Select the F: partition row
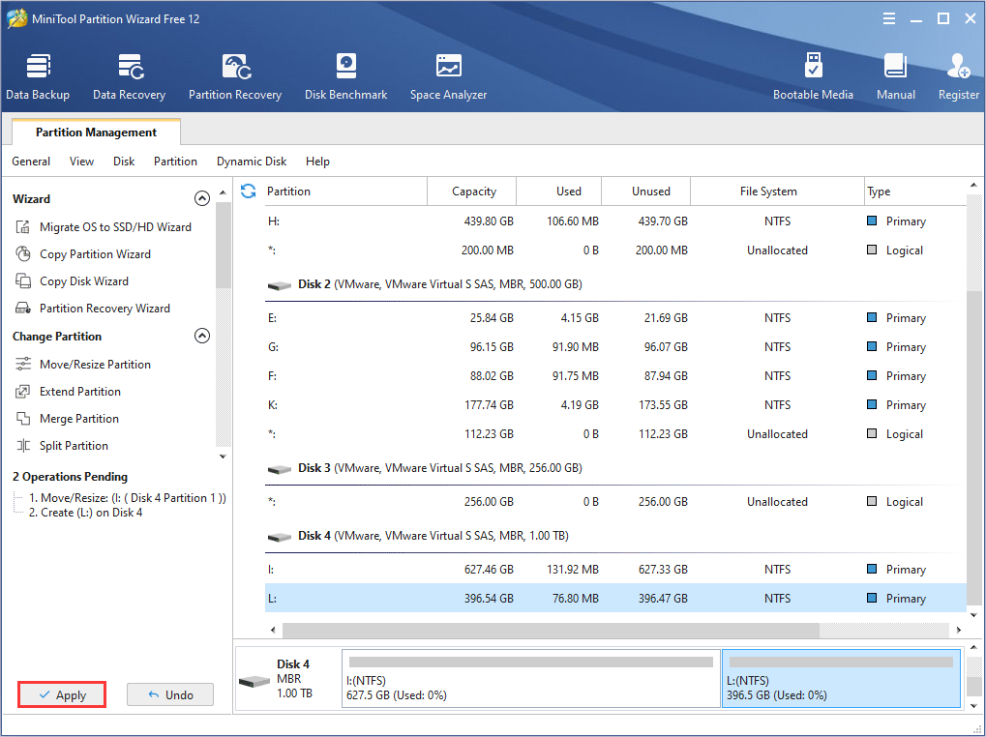 point(615,375)
